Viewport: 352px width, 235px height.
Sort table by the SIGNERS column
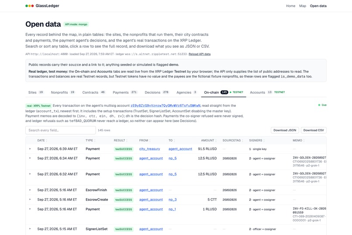(257, 140)
